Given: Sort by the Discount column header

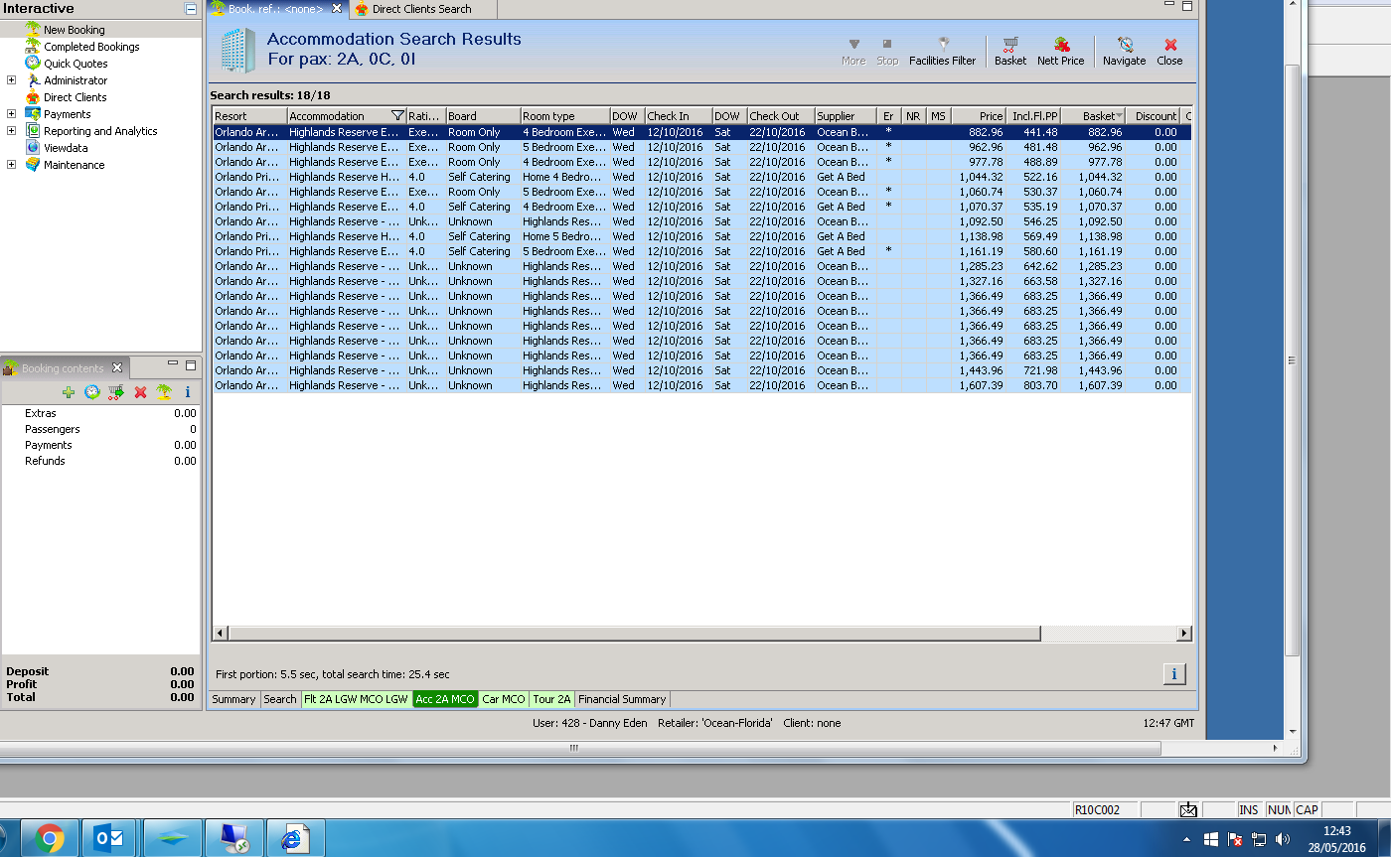Looking at the screenshot, I should tap(1153, 116).
